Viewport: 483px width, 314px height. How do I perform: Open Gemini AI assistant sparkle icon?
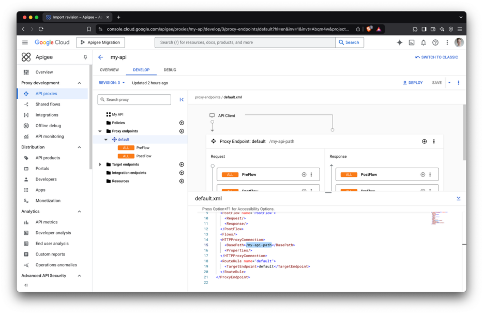[400, 42]
